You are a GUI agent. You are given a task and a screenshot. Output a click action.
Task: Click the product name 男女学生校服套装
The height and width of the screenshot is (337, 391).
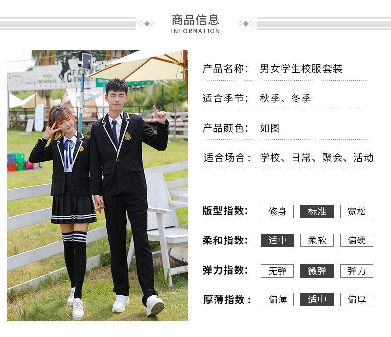click(x=301, y=69)
